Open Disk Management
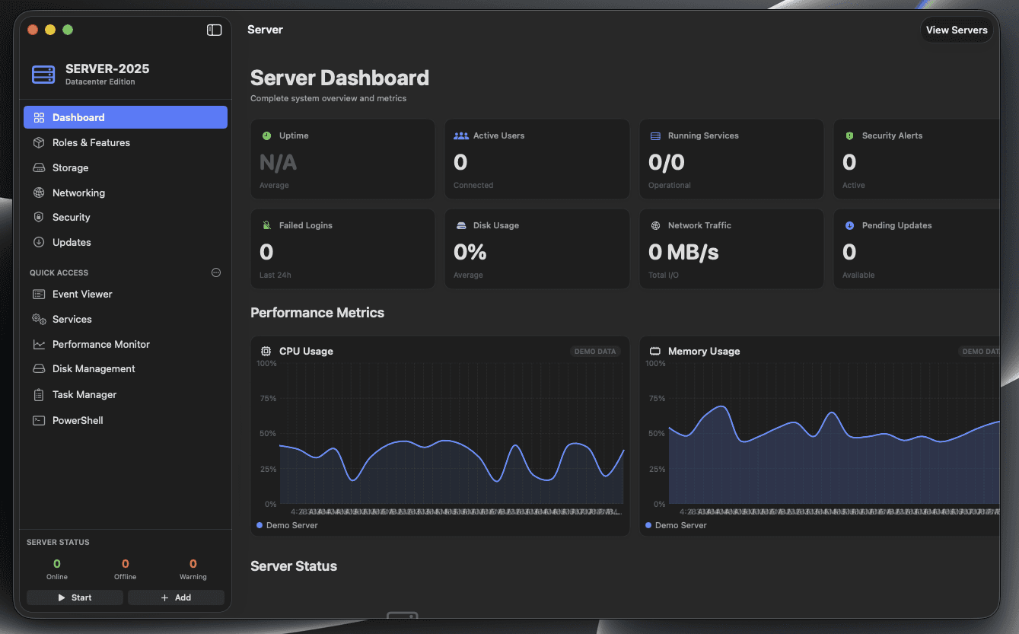The image size is (1019, 634). (x=126, y=368)
